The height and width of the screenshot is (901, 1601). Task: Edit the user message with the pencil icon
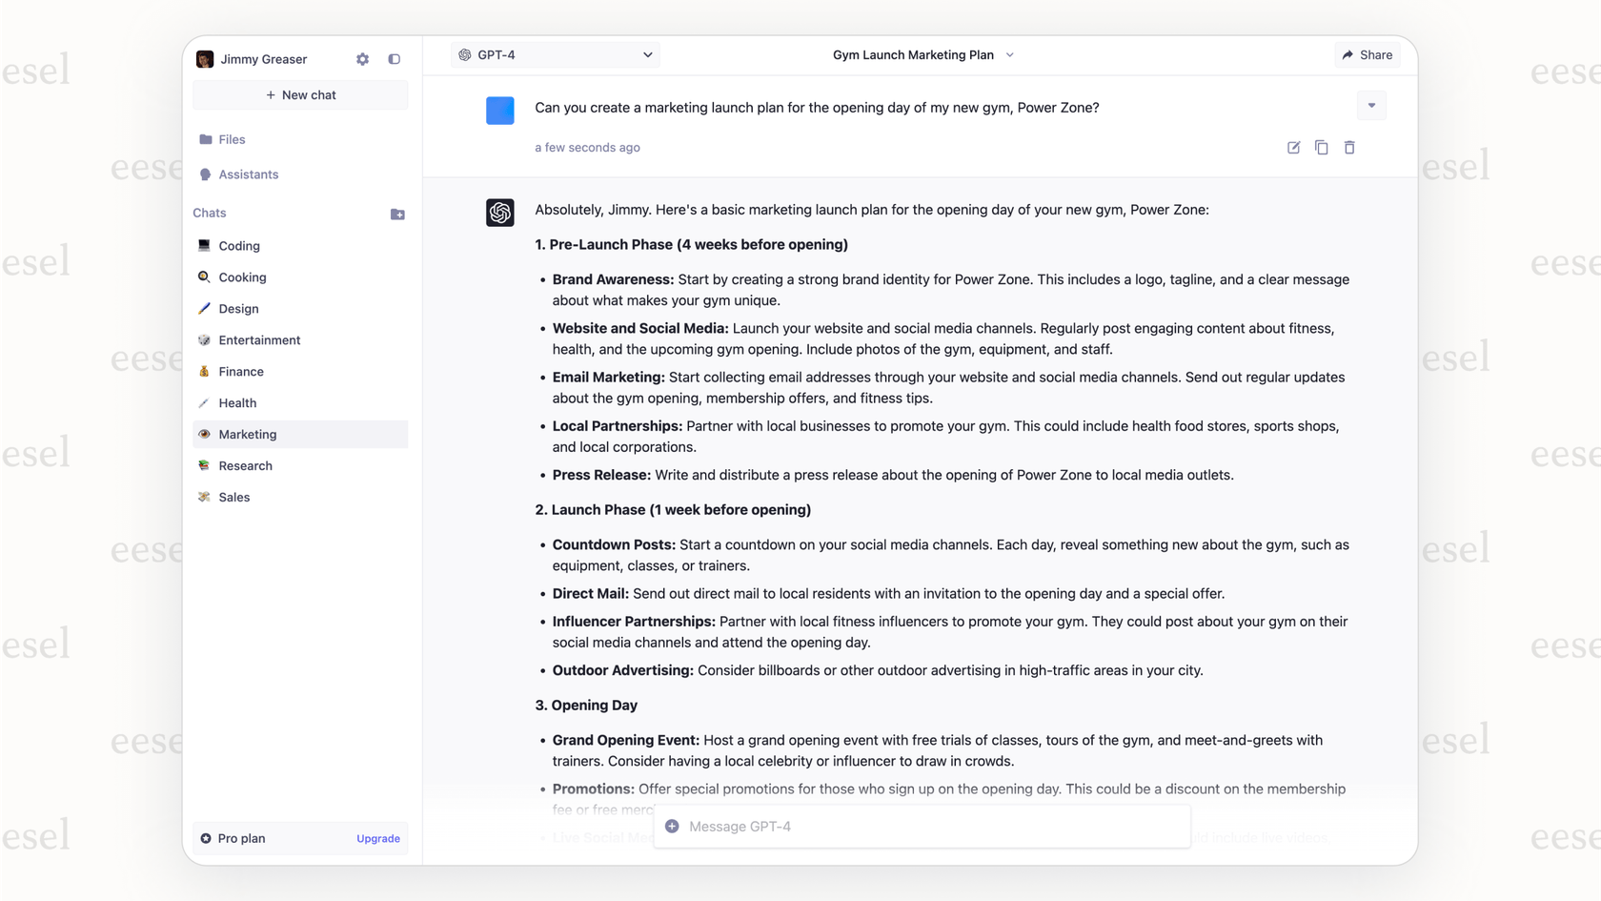point(1292,148)
